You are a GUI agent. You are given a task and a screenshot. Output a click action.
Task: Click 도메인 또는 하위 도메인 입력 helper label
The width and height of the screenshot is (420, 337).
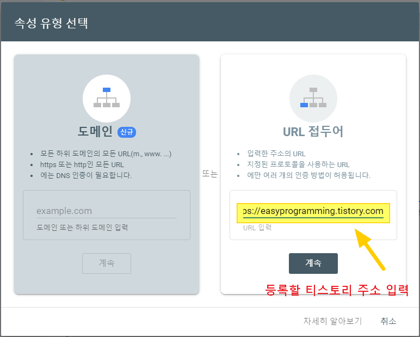point(82,228)
